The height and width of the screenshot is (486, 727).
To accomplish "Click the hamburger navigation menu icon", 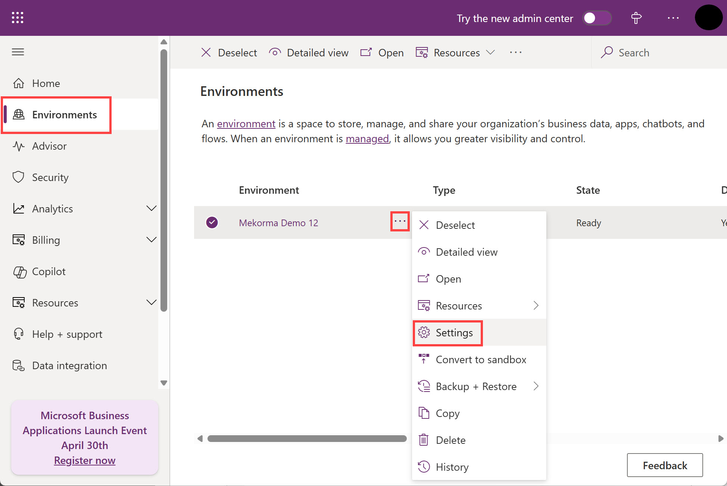I will point(18,52).
